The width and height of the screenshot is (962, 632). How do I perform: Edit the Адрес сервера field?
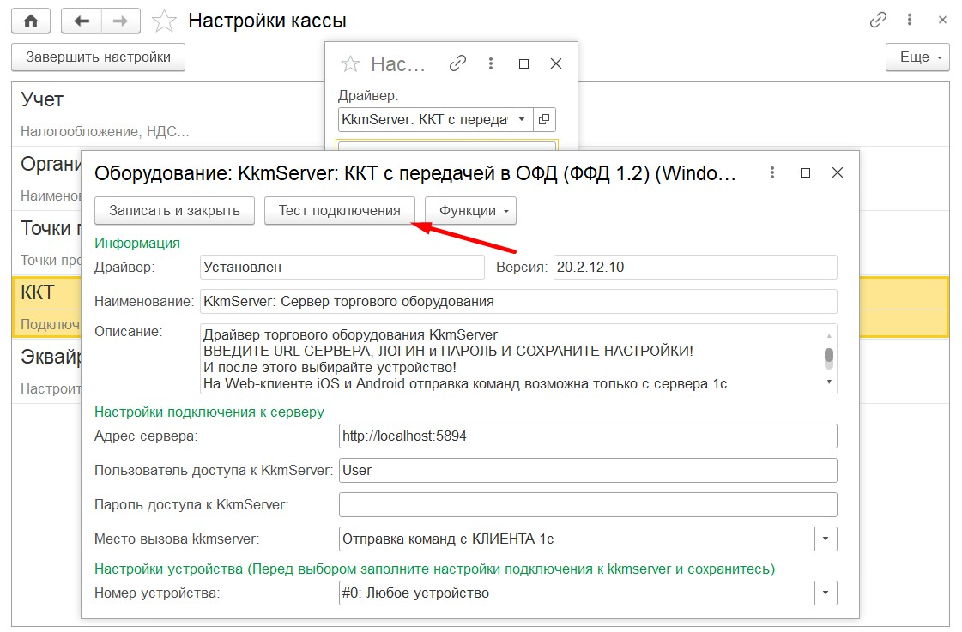point(588,436)
